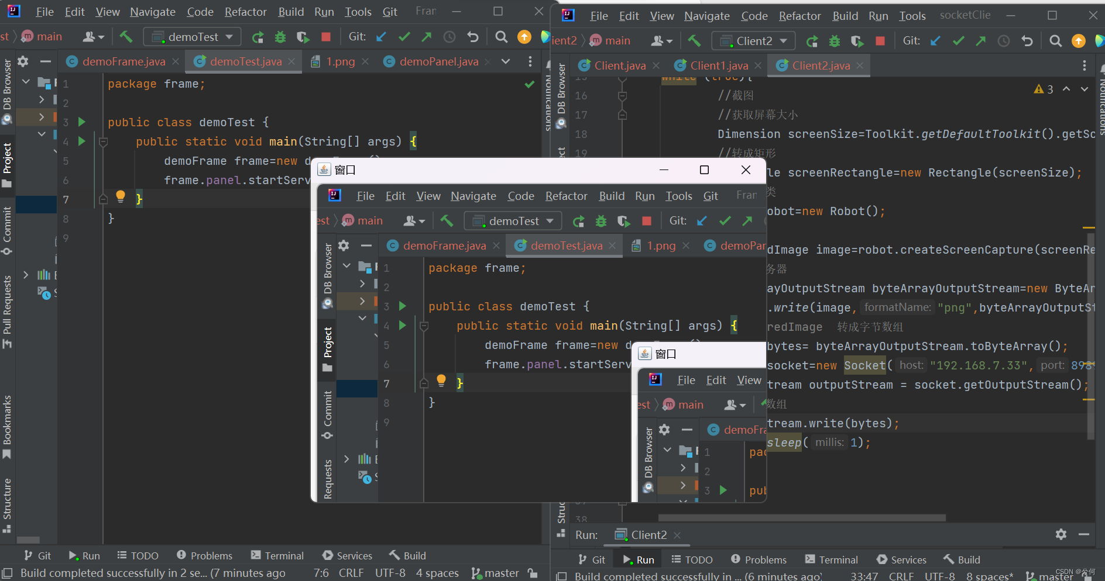Click UTF-8 encoding in Client2 status bar
The image size is (1105, 581).
[x=940, y=576]
